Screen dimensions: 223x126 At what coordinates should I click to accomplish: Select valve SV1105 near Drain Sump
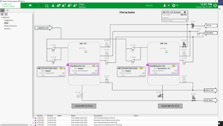pyautogui.click(x=194, y=98)
